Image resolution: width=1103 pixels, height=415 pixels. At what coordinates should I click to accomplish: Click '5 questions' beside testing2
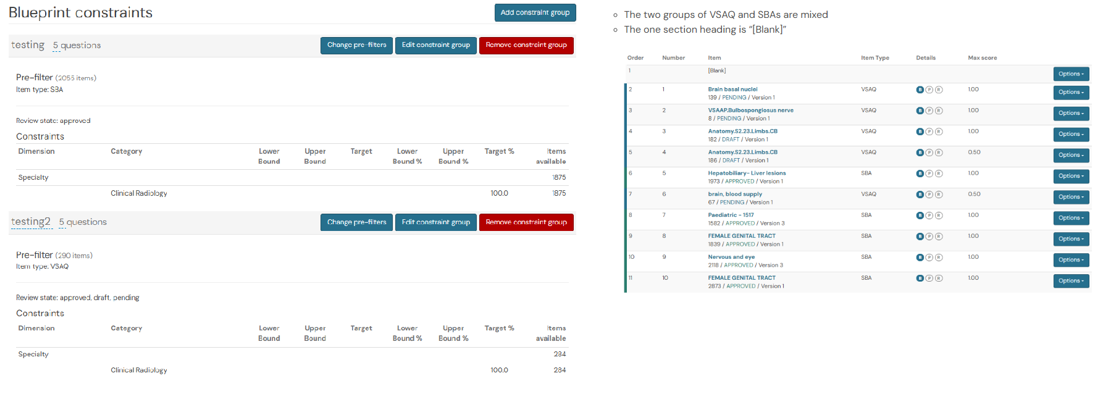tap(83, 222)
